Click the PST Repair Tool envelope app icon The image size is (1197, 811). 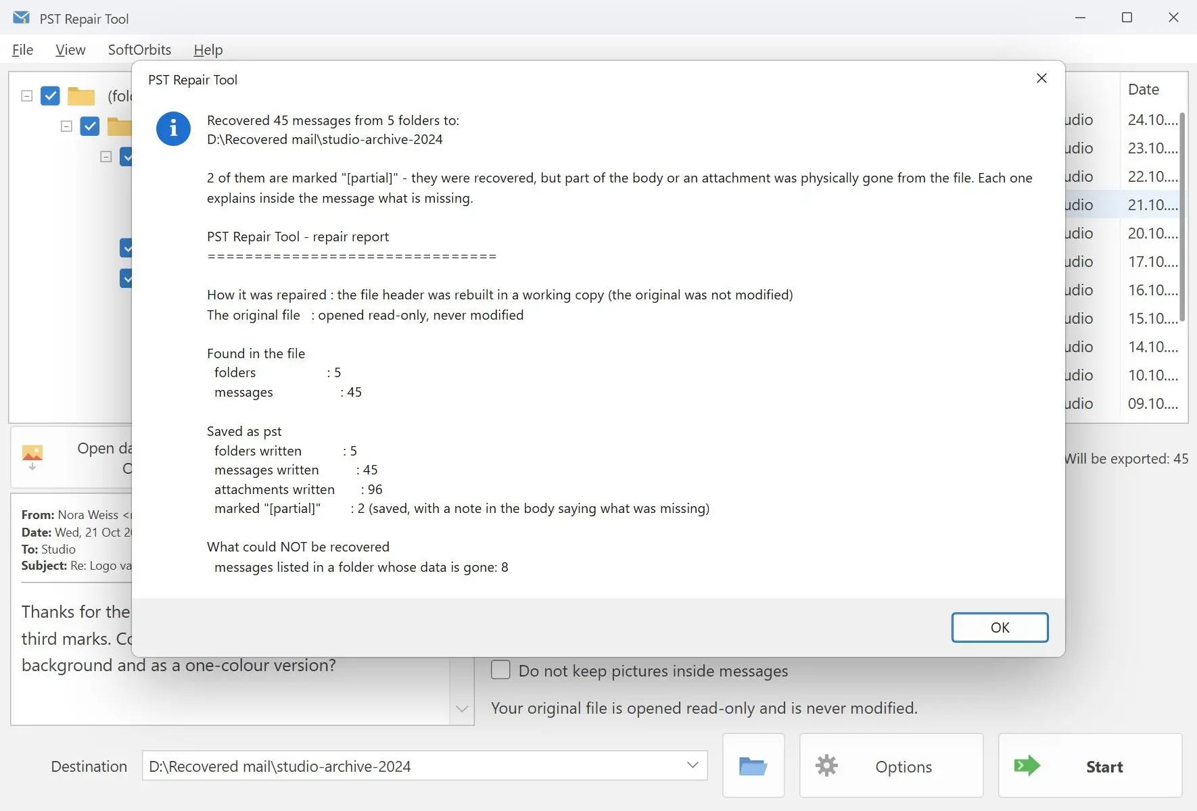[x=21, y=18]
